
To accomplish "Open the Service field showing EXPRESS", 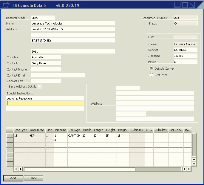I will pyautogui.click(x=185, y=50).
